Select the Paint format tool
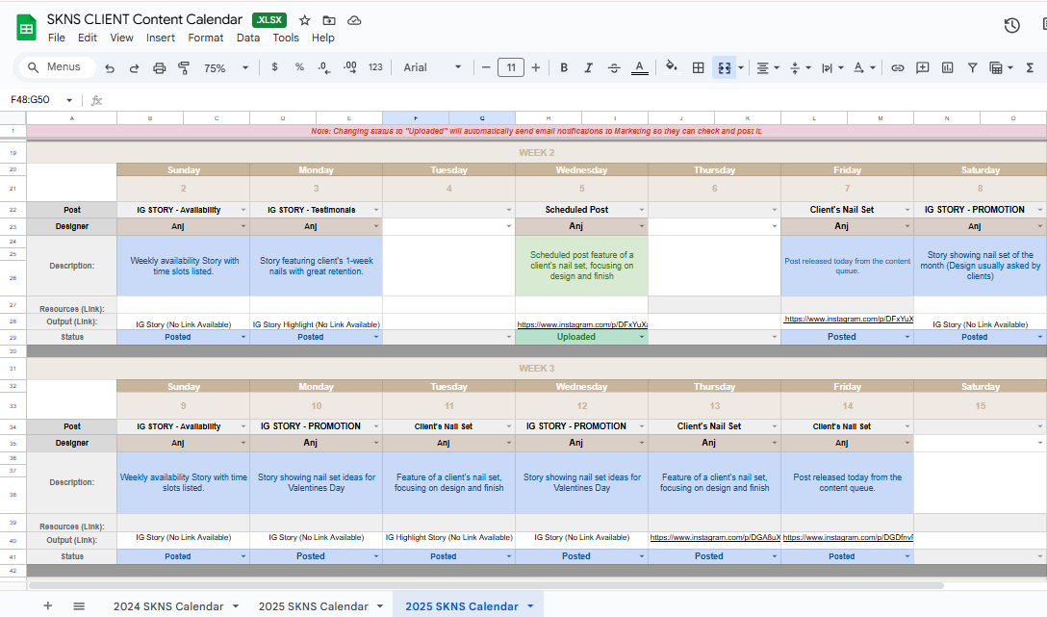Screen dimensions: 1047x617 tap(184, 68)
